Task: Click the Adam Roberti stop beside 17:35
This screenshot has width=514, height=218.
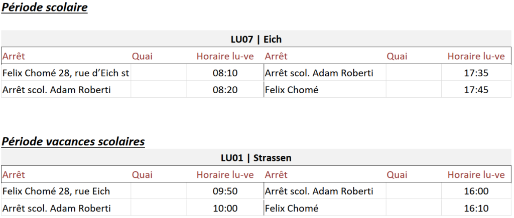Action: click(319, 73)
